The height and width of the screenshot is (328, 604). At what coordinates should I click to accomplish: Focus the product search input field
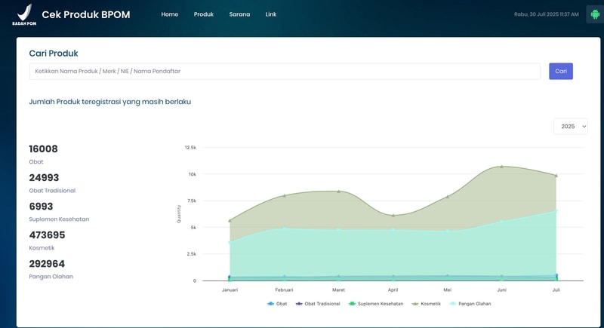tap(285, 71)
